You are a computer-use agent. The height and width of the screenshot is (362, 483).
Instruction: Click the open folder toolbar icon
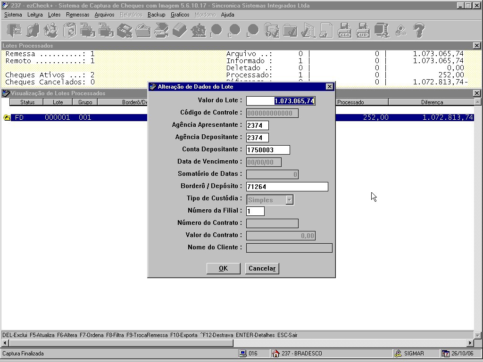pyautogui.click(x=143, y=30)
